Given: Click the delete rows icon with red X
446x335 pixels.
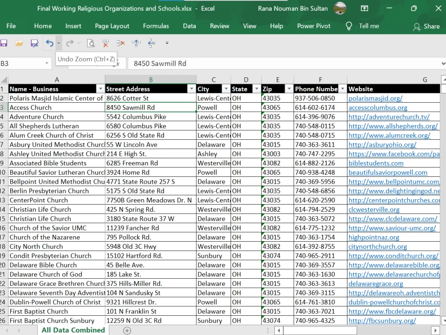Looking at the screenshot, I should [x=120, y=43].
